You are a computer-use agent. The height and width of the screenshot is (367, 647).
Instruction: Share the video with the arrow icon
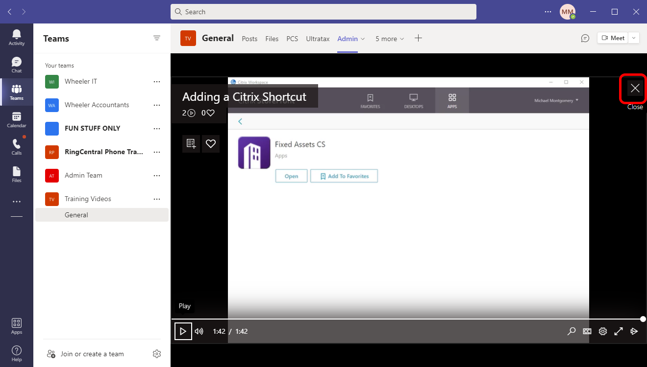[x=634, y=331]
